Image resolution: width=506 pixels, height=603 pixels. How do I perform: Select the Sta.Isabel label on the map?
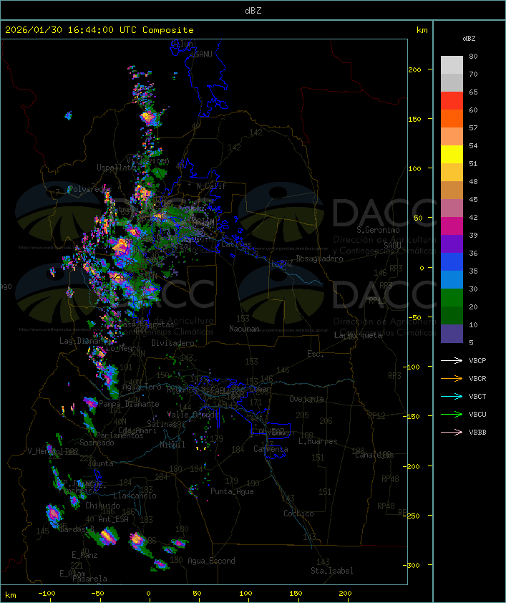pyautogui.click(x=331, y=571)
